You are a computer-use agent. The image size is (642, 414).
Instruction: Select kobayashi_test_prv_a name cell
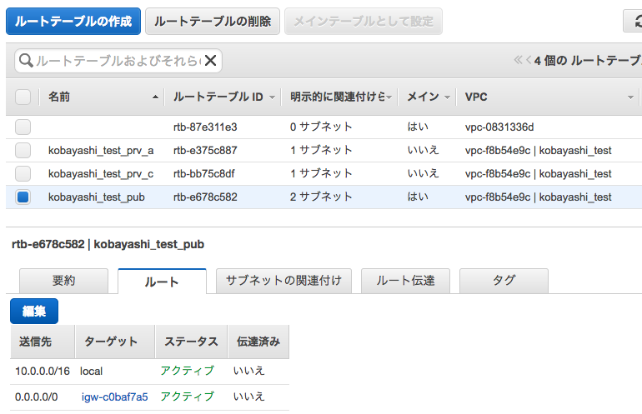[101, 151]
